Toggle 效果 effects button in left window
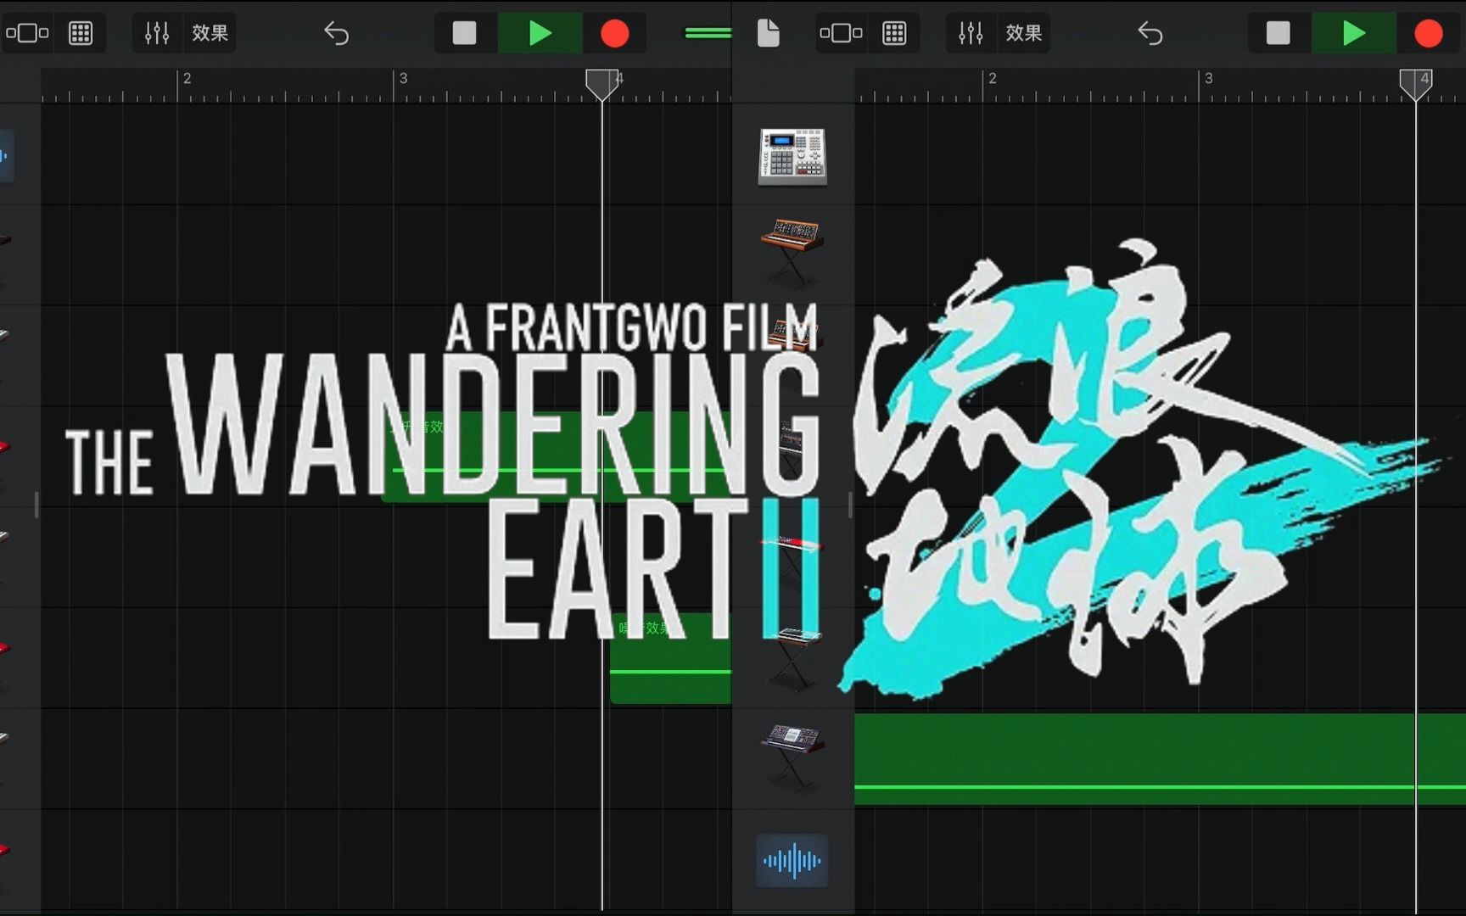The width and height of the screenshot is (1466, 916). coord(210,33)
